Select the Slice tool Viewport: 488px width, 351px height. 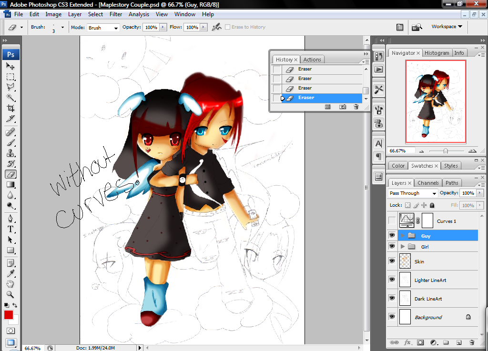[10, 119]
